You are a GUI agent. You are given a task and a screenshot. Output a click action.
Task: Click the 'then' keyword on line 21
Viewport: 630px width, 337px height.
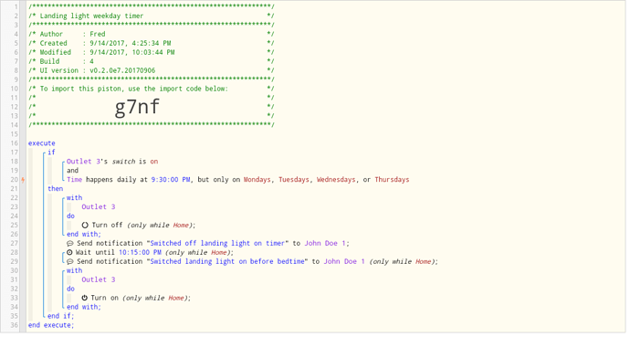(56, 189)
